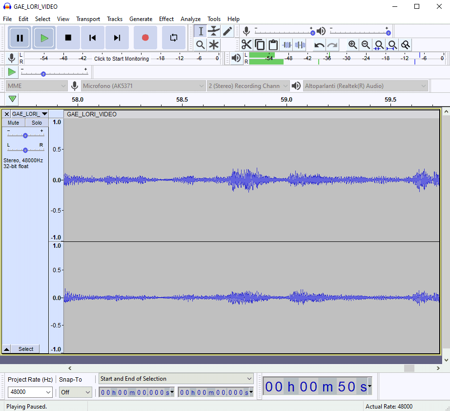Click the recording meter microphone icon
This screenshot has width=450, height=411.
(x=12, y=58)
